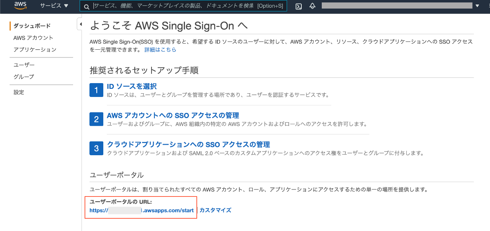The width and height of the screenshot is (490, 231).
Task: Navigate to ユーザー in the sidebar
Action: coord(24,65)
